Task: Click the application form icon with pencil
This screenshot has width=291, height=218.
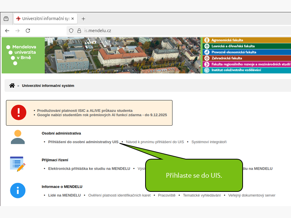Action: pyautogui.click(x=17, y=163)
